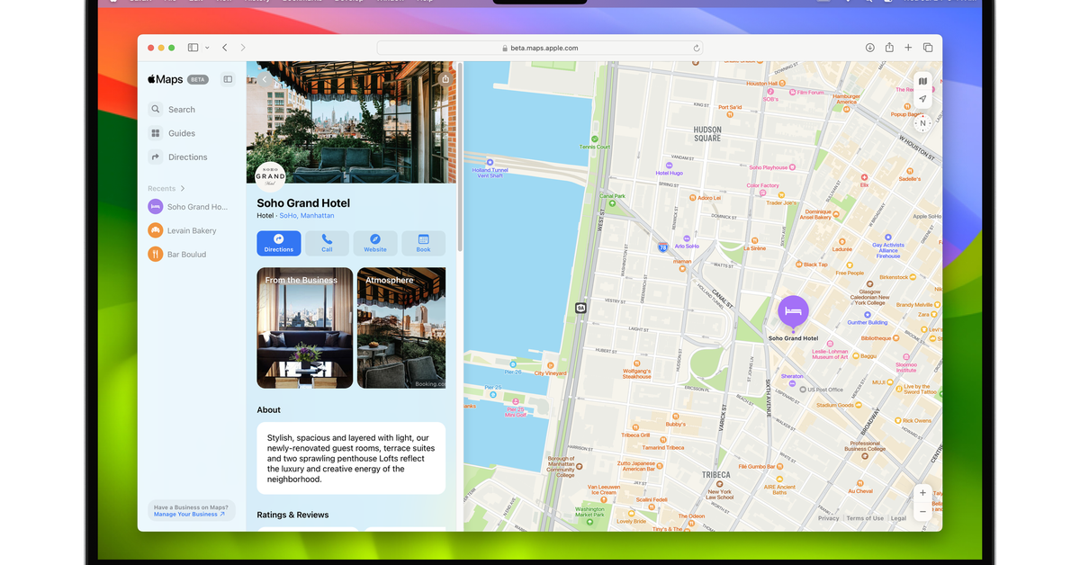
Task: Click the Call button
Action: pos(327,244)
